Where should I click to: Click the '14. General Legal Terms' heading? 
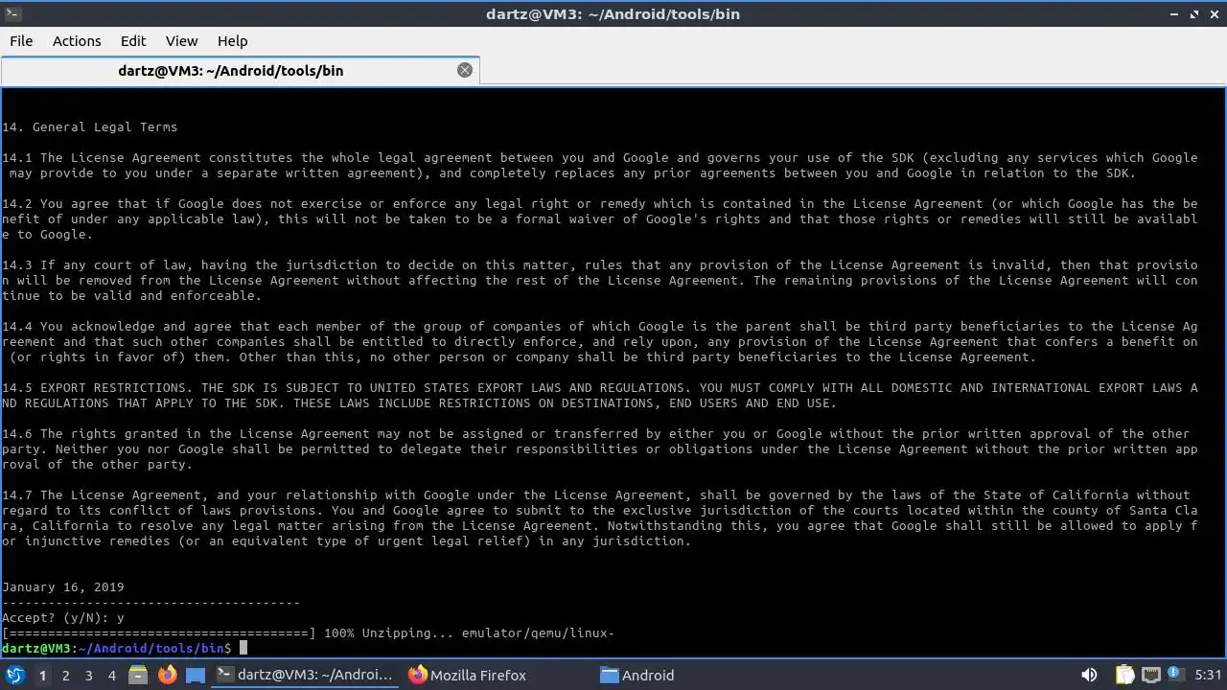click(x=90, y=126)
